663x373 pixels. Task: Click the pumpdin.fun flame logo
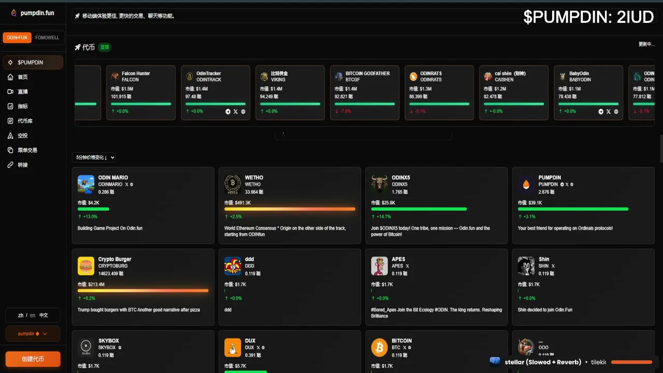point(13,13)
